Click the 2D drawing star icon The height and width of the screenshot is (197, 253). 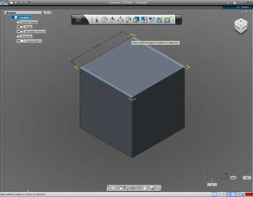click(160, 20)
